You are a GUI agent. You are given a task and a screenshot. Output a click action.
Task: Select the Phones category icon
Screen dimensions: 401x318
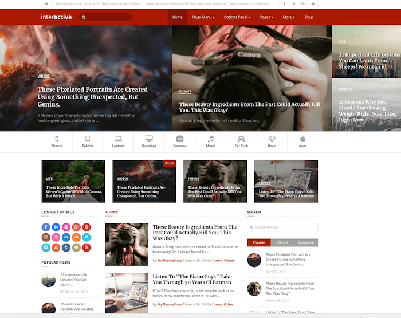click(57, 139)
